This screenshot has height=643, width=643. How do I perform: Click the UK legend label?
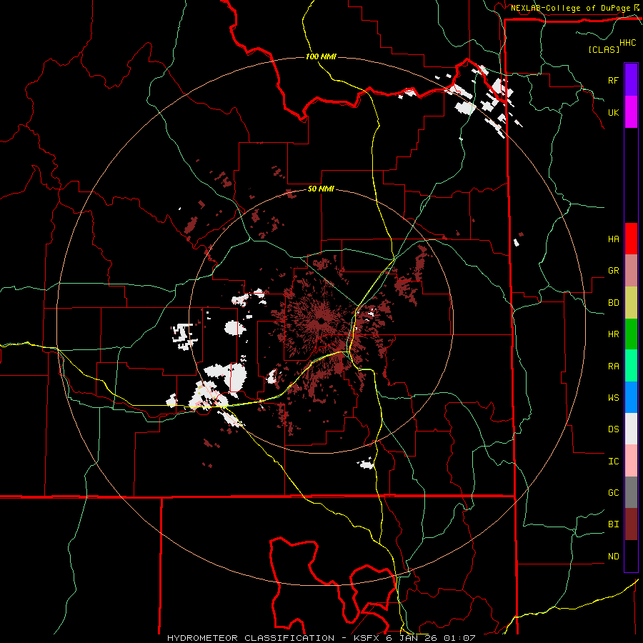click(x=613, y=113)
